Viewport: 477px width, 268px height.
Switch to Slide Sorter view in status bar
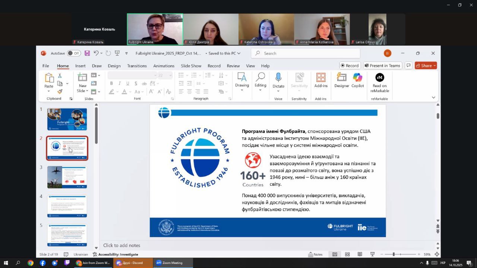click(347, 254)
